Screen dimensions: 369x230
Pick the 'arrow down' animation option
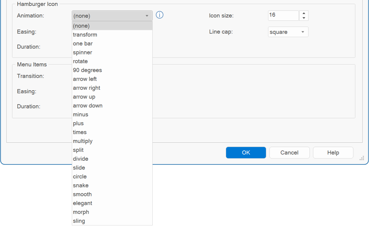[88, 106]
